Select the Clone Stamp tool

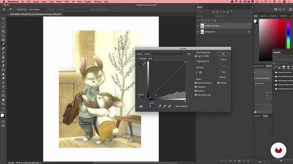3,57
